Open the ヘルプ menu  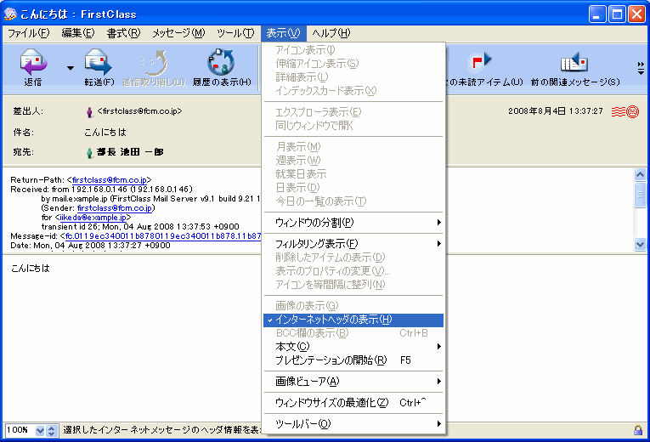[331, 33]
